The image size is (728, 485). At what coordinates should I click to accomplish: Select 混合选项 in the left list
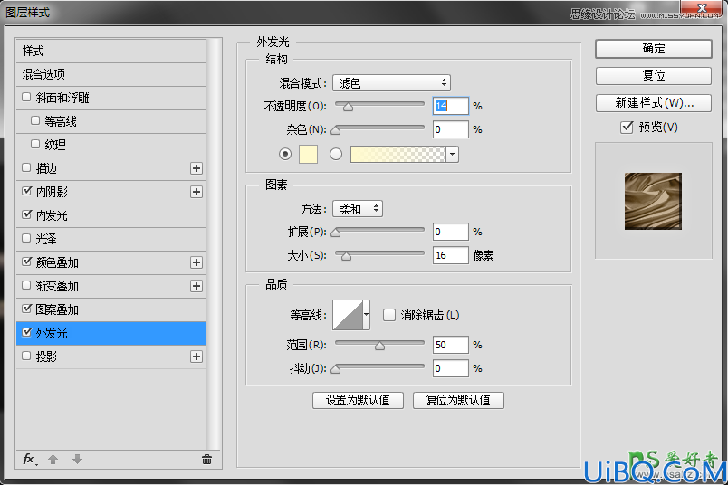tap(111, 75)
